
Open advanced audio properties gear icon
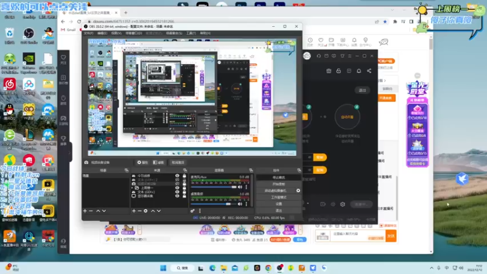(192, 211)
